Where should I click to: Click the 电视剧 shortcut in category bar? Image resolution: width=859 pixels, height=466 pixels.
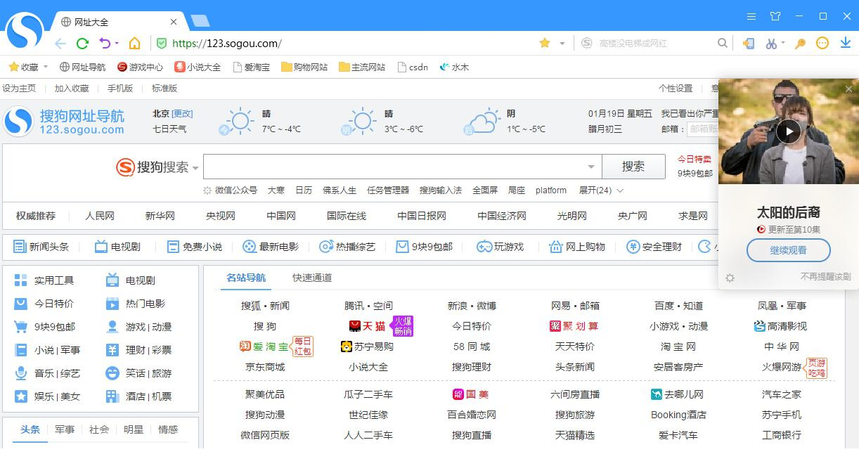117,247
